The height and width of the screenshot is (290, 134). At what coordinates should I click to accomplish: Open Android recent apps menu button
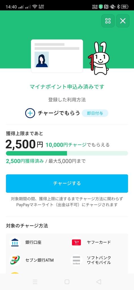click(x=35, y=282)
